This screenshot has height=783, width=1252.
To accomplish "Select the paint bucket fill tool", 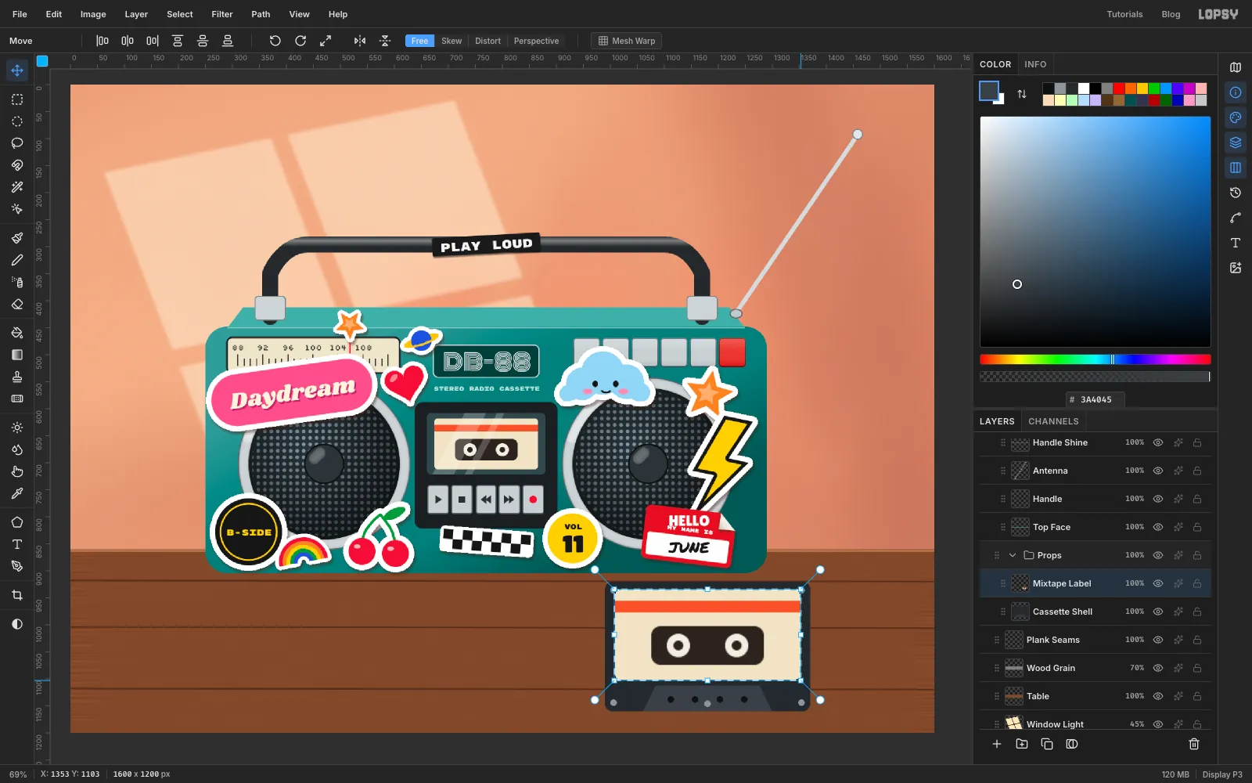I will [17, 333].
